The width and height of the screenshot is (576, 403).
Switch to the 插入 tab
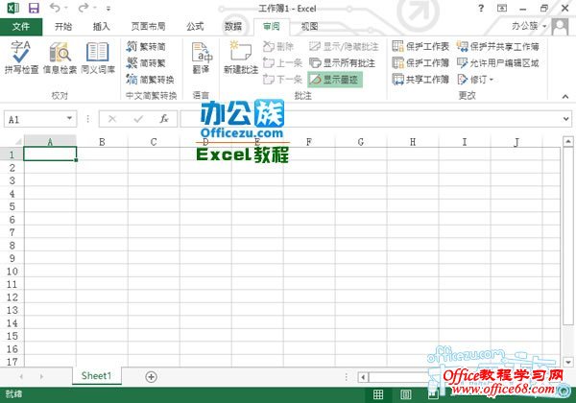coord(101,27)
